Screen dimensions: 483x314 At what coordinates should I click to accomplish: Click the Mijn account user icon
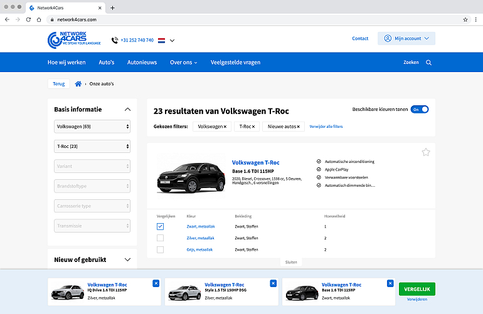point(388,38)
